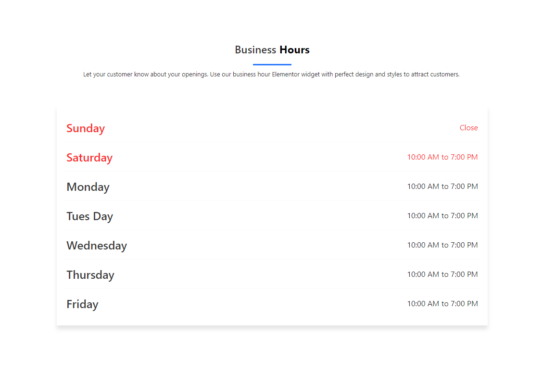Click Tues Day's opening hours text
The height and width of the screenshot is (373, 543).
442,216
